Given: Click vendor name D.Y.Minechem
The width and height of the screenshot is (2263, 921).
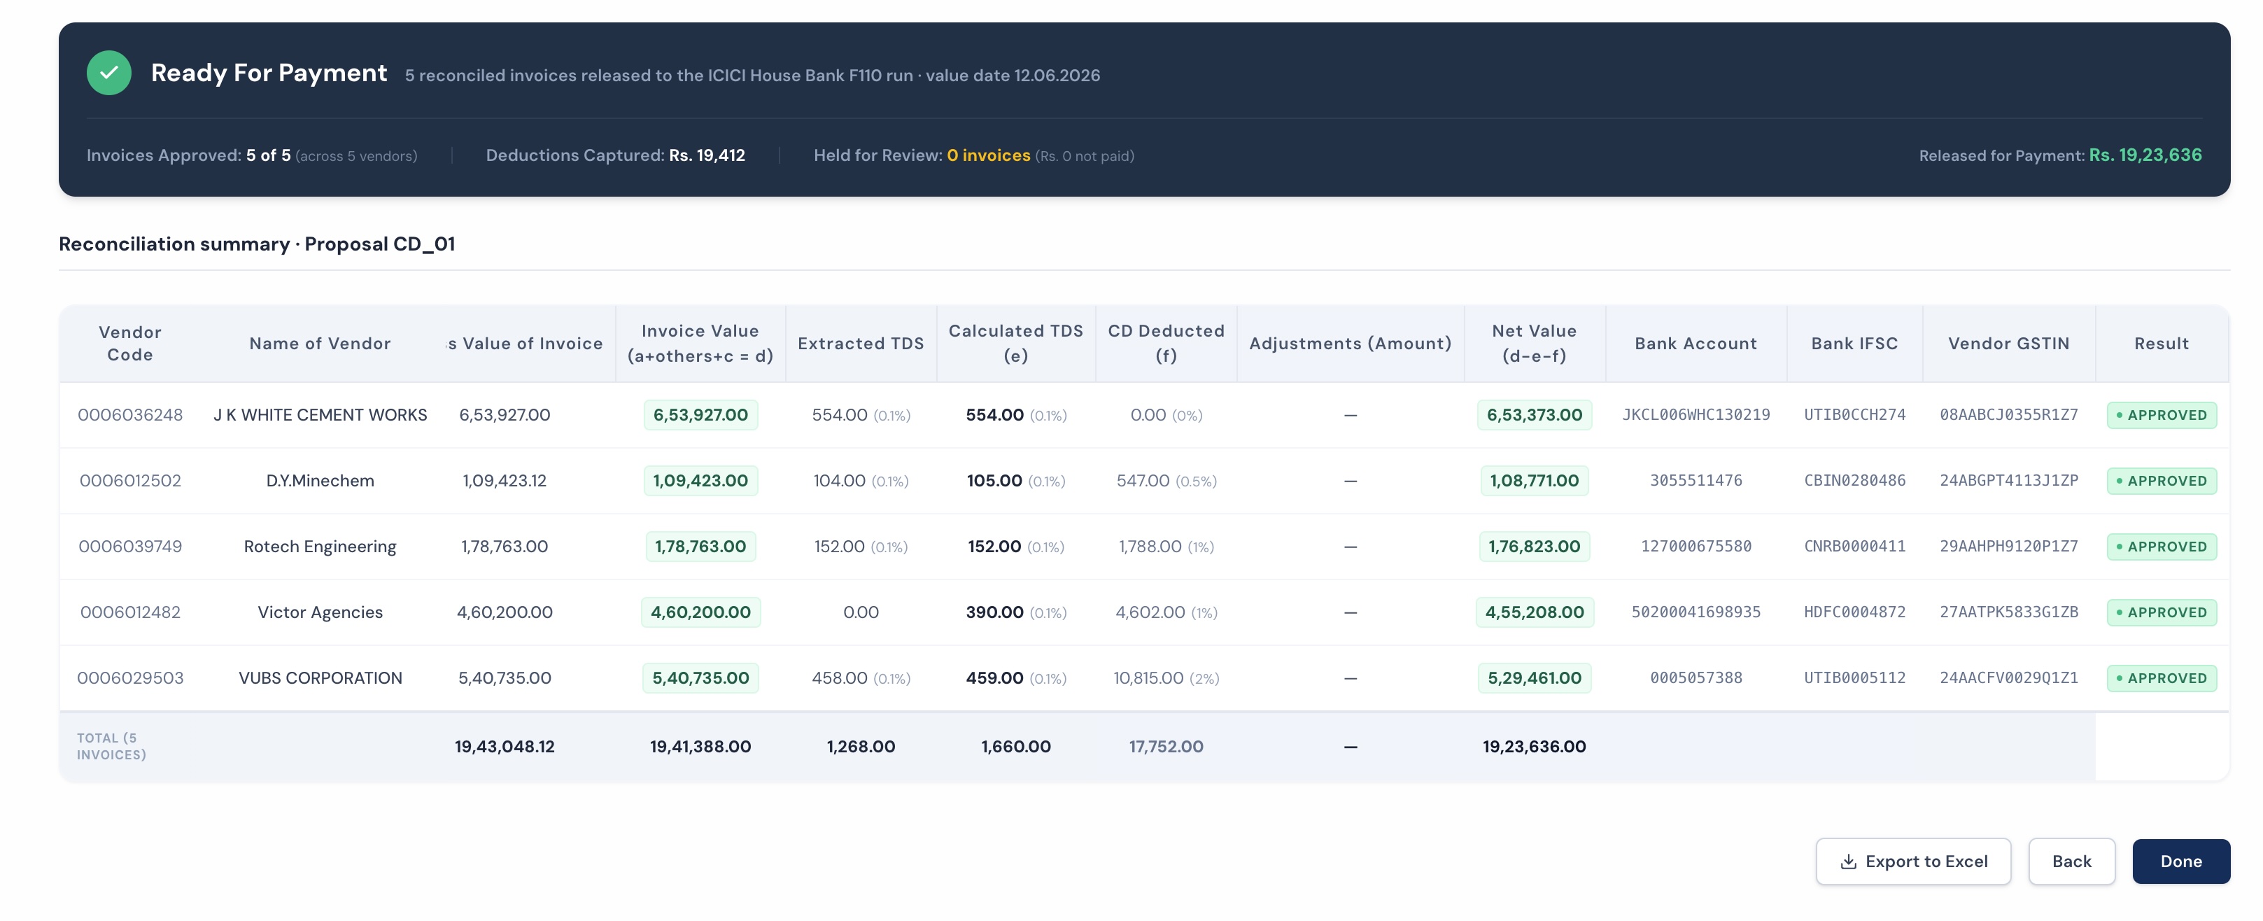Looking at the screenshot, I should coord(320,481).
